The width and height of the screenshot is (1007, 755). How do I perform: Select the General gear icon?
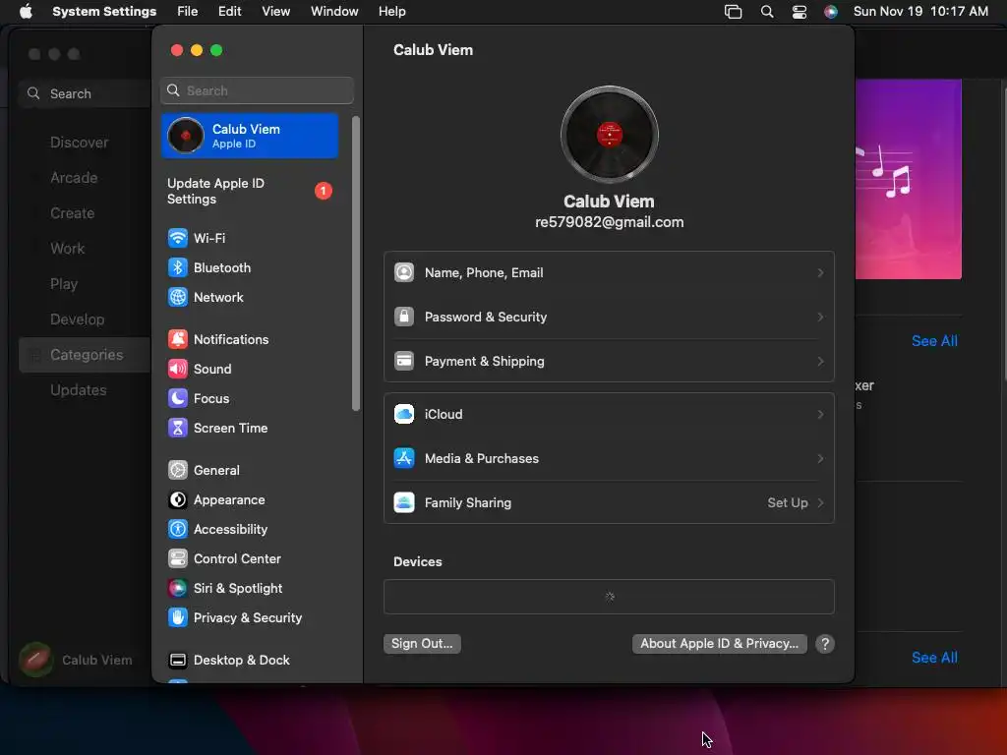(x=178, y=471)
